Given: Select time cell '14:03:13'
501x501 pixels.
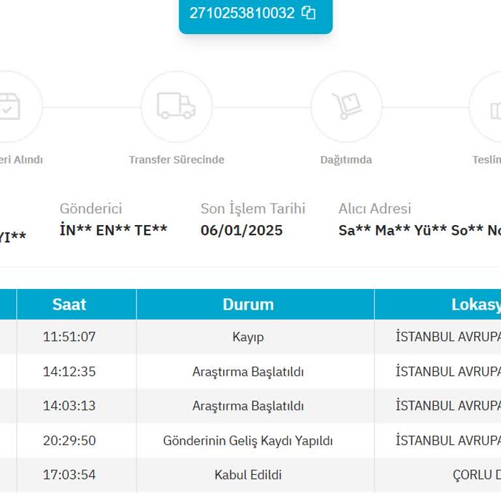Looking at the screenshot, I should pos(69,406).
